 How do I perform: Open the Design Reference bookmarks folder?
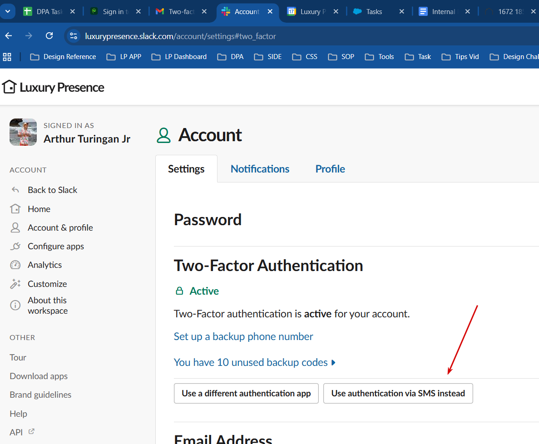click(x=63, y=57)
